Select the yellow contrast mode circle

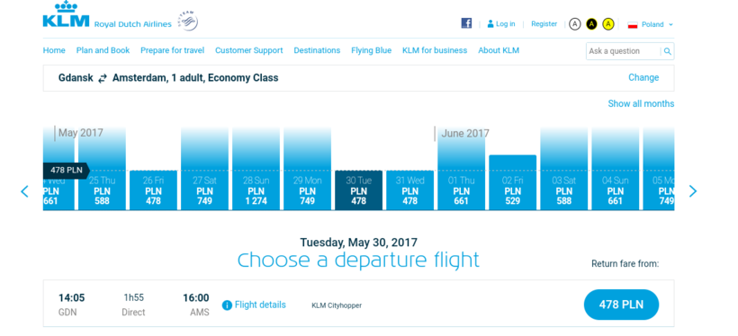coord(608,24)
